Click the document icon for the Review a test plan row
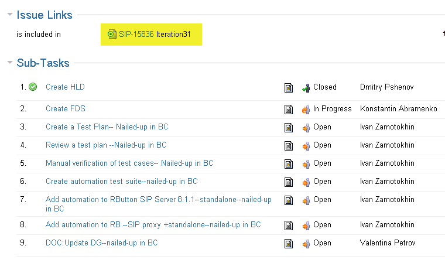Viewport: 445px width, 263px height. point(288,146)
